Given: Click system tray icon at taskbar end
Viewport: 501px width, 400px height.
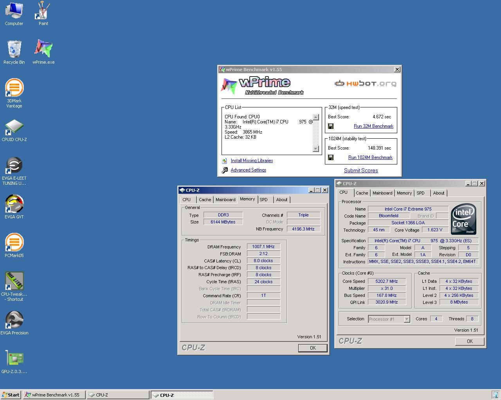Looking at the screenshot, I should 496,395.
